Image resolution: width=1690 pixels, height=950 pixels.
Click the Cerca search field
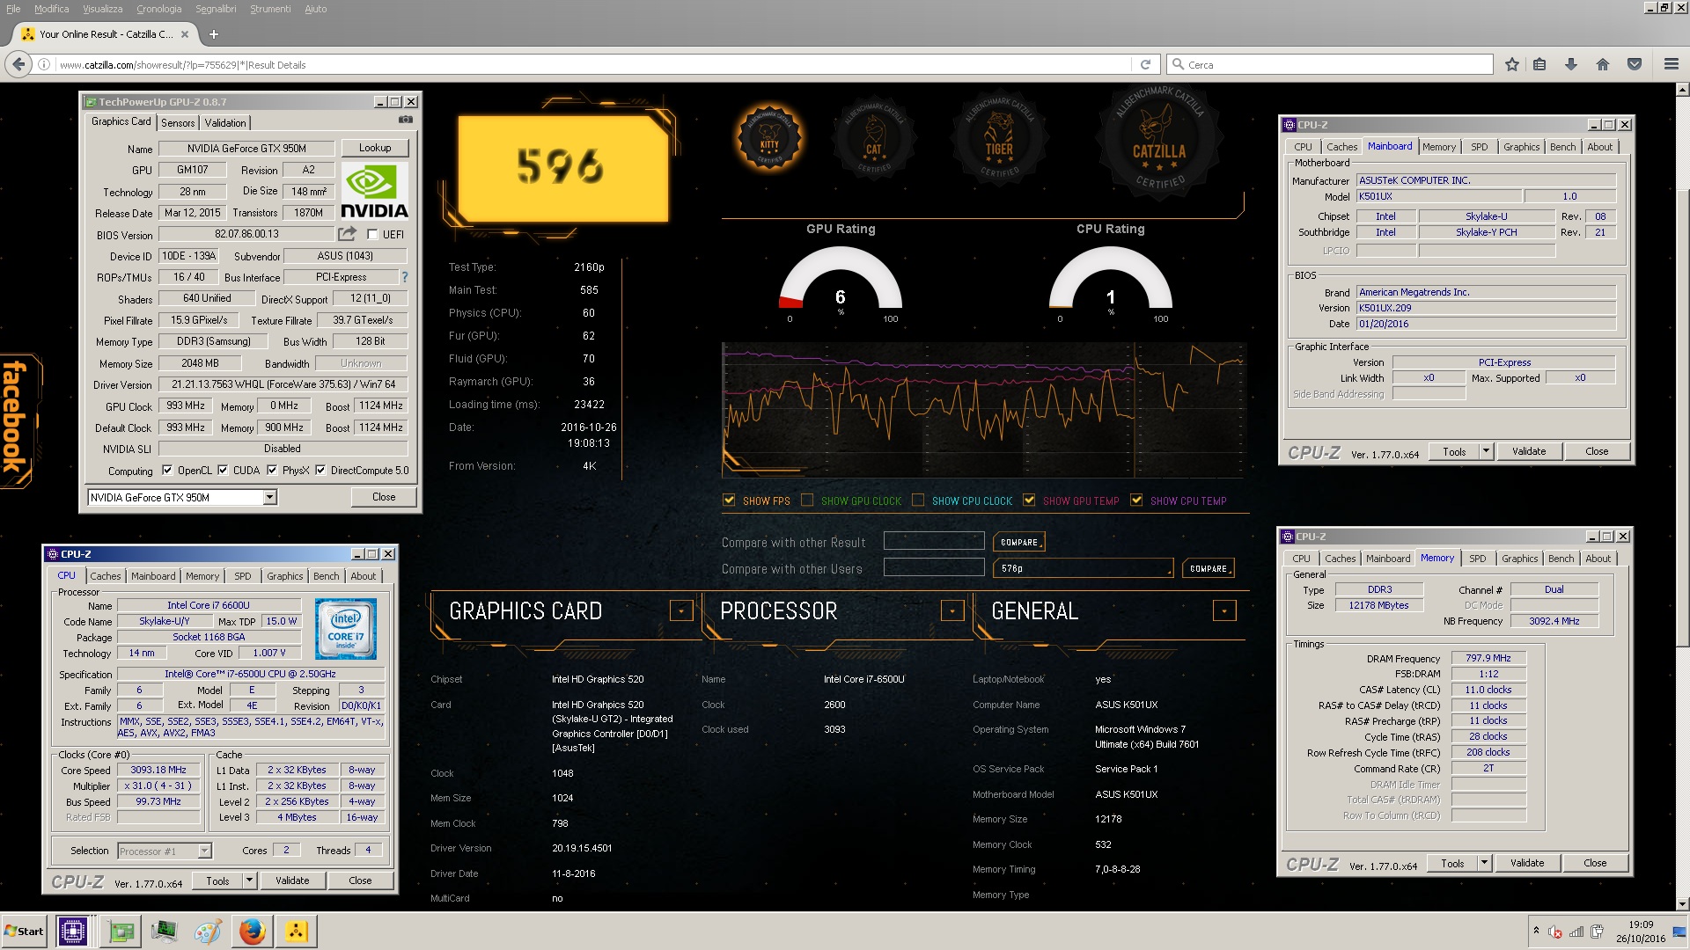(1331, 64)
